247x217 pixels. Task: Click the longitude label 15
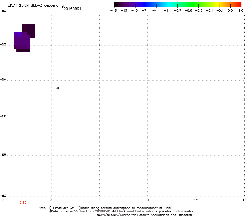(244, 200)
